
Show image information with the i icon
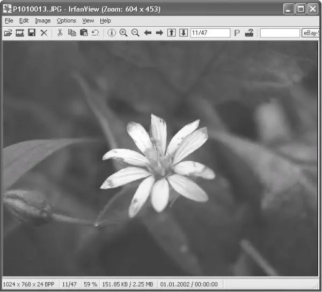tap(112, 33)
